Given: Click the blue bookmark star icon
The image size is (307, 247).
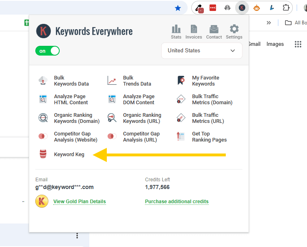Looking at the screenshot, I should click(x=178, y=8).
